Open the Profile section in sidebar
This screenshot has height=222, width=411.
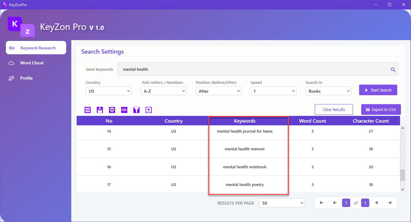pos(26,78)
